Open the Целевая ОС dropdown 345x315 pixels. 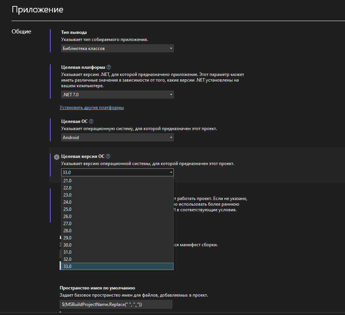coord(116,137)
